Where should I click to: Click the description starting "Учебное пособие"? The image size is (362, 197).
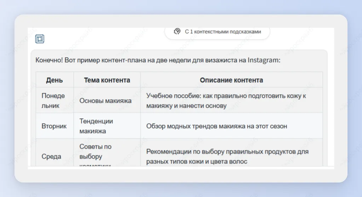click(x=231, y=101)
